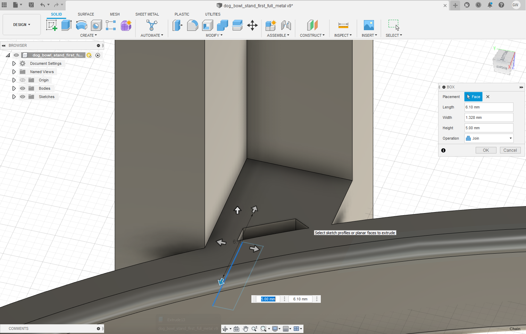Activate the Zoom tool
The width and height of the screenshot is (526, 334).
254,329
